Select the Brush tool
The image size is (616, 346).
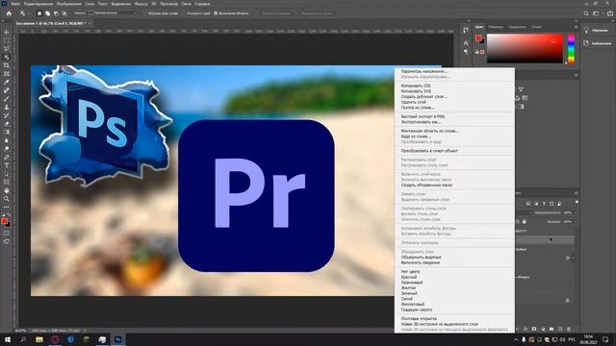[x=7, y=99]
